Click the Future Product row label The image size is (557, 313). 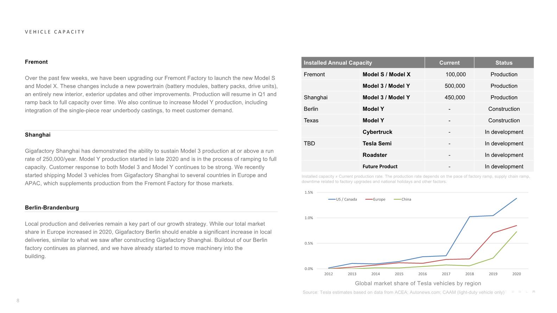pos(380,167)
